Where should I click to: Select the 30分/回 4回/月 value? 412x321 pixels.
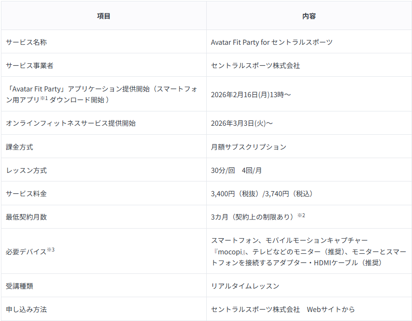pyautogui.click(x=236, y=170)
